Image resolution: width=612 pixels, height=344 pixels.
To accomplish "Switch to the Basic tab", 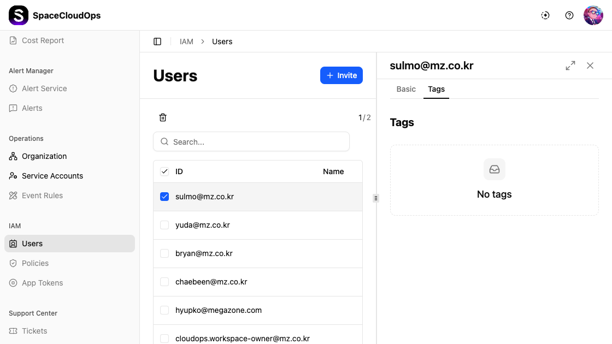I will pyautogui.click(x=406, y=89).
